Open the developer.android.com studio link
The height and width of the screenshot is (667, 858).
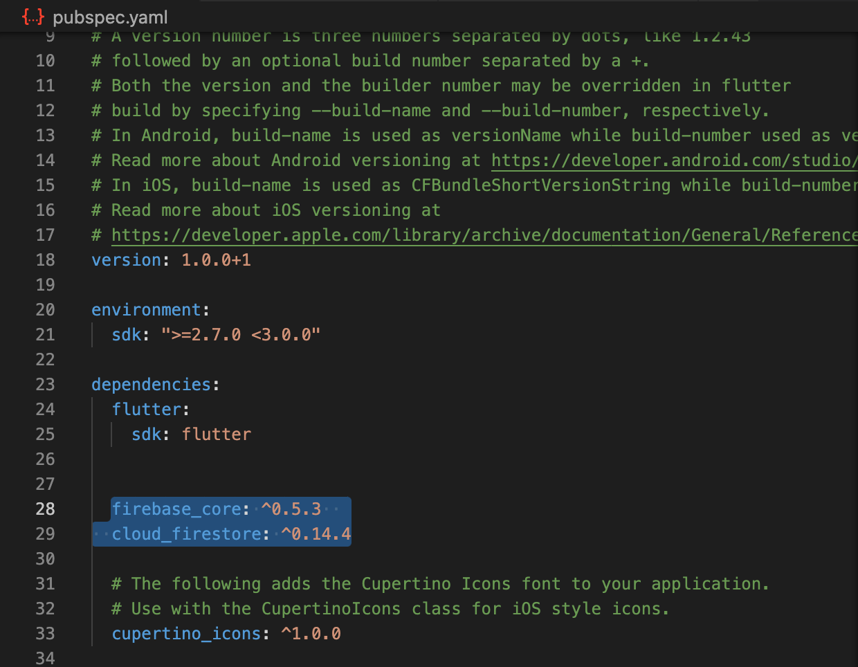[674, 161]
